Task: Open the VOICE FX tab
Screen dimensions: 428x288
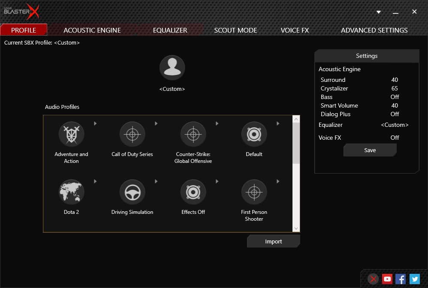Action: pos(295,30)
